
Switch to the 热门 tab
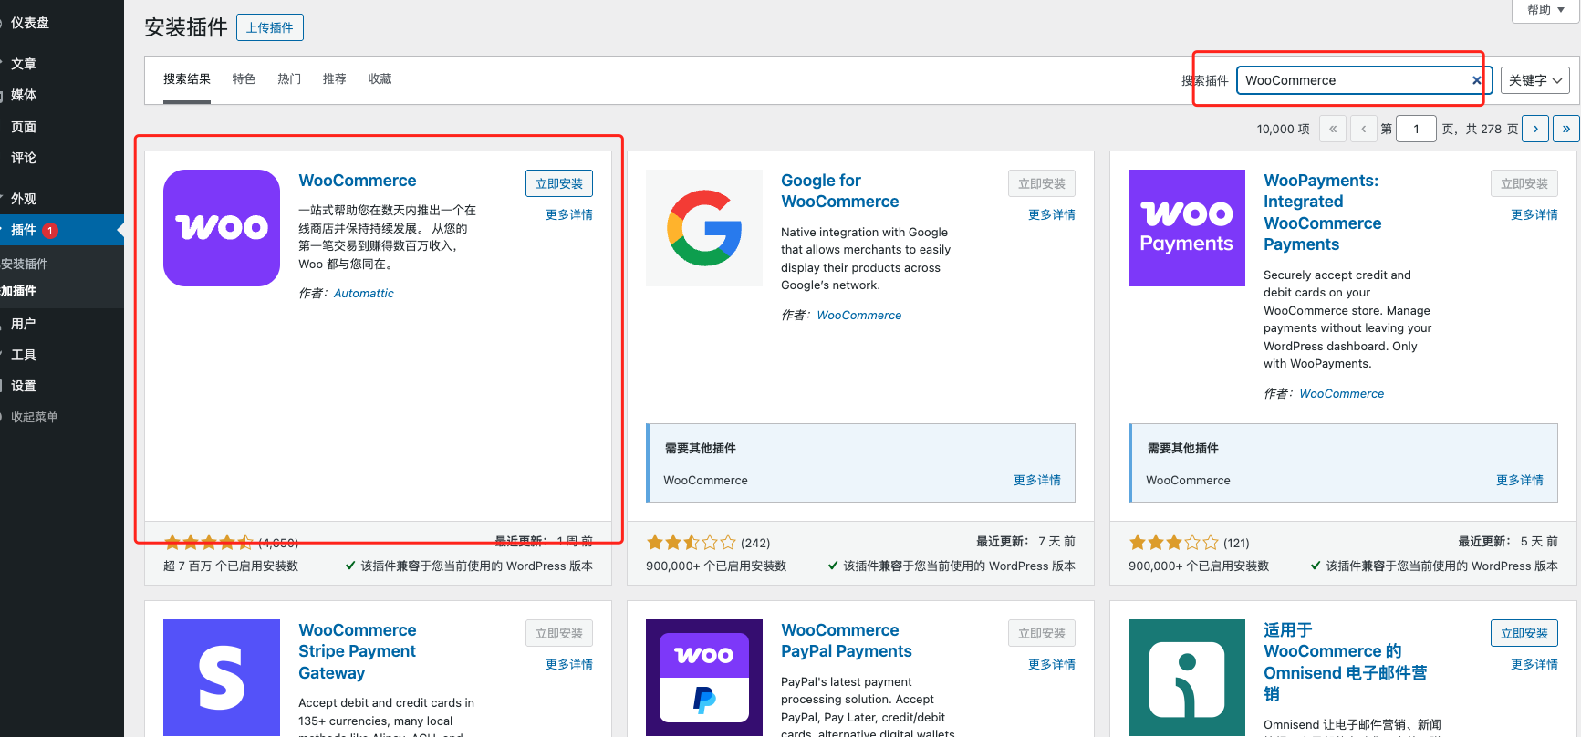(289, 79)
